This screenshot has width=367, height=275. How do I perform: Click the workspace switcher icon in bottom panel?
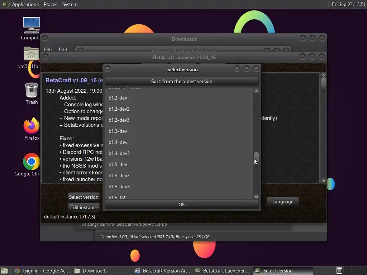(339, 271)
